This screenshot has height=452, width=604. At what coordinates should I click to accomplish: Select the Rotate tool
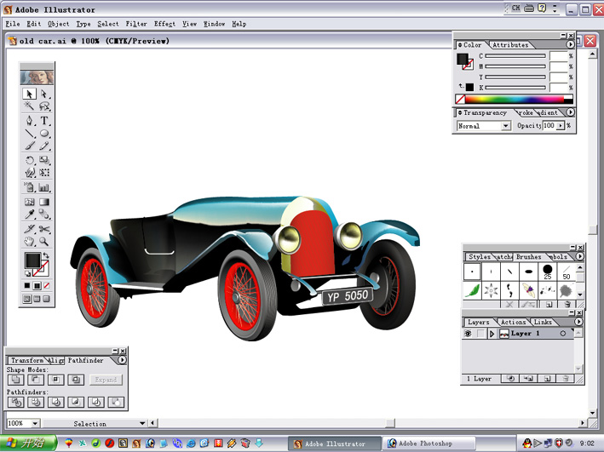tap(29, 160)
